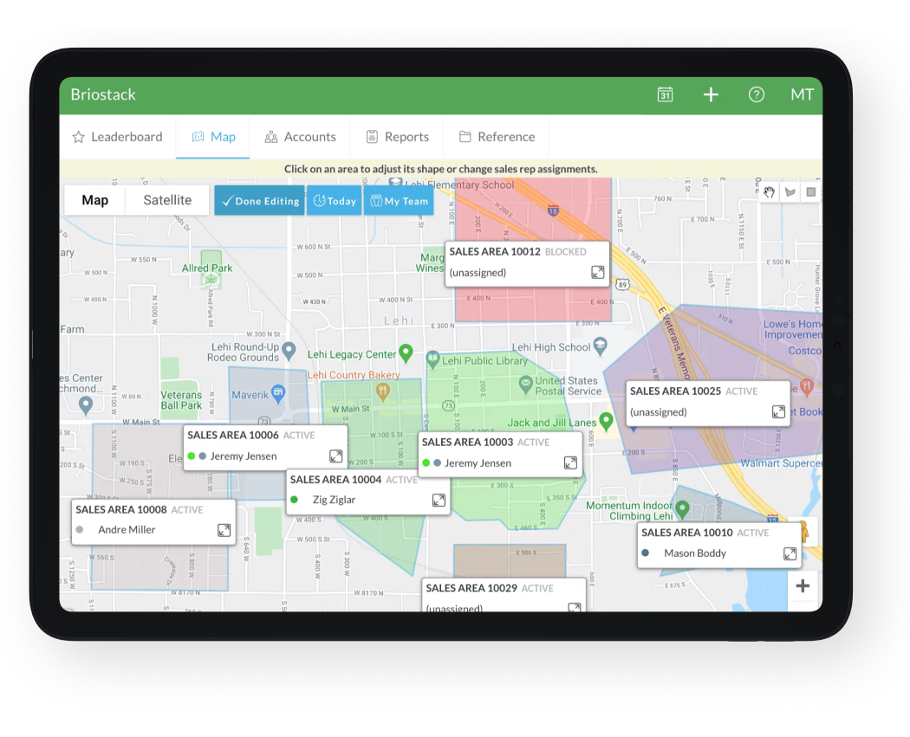The image size is (910, 737).
Task: Expand the Sales Area 10010 card
Action: click(790, 553)
